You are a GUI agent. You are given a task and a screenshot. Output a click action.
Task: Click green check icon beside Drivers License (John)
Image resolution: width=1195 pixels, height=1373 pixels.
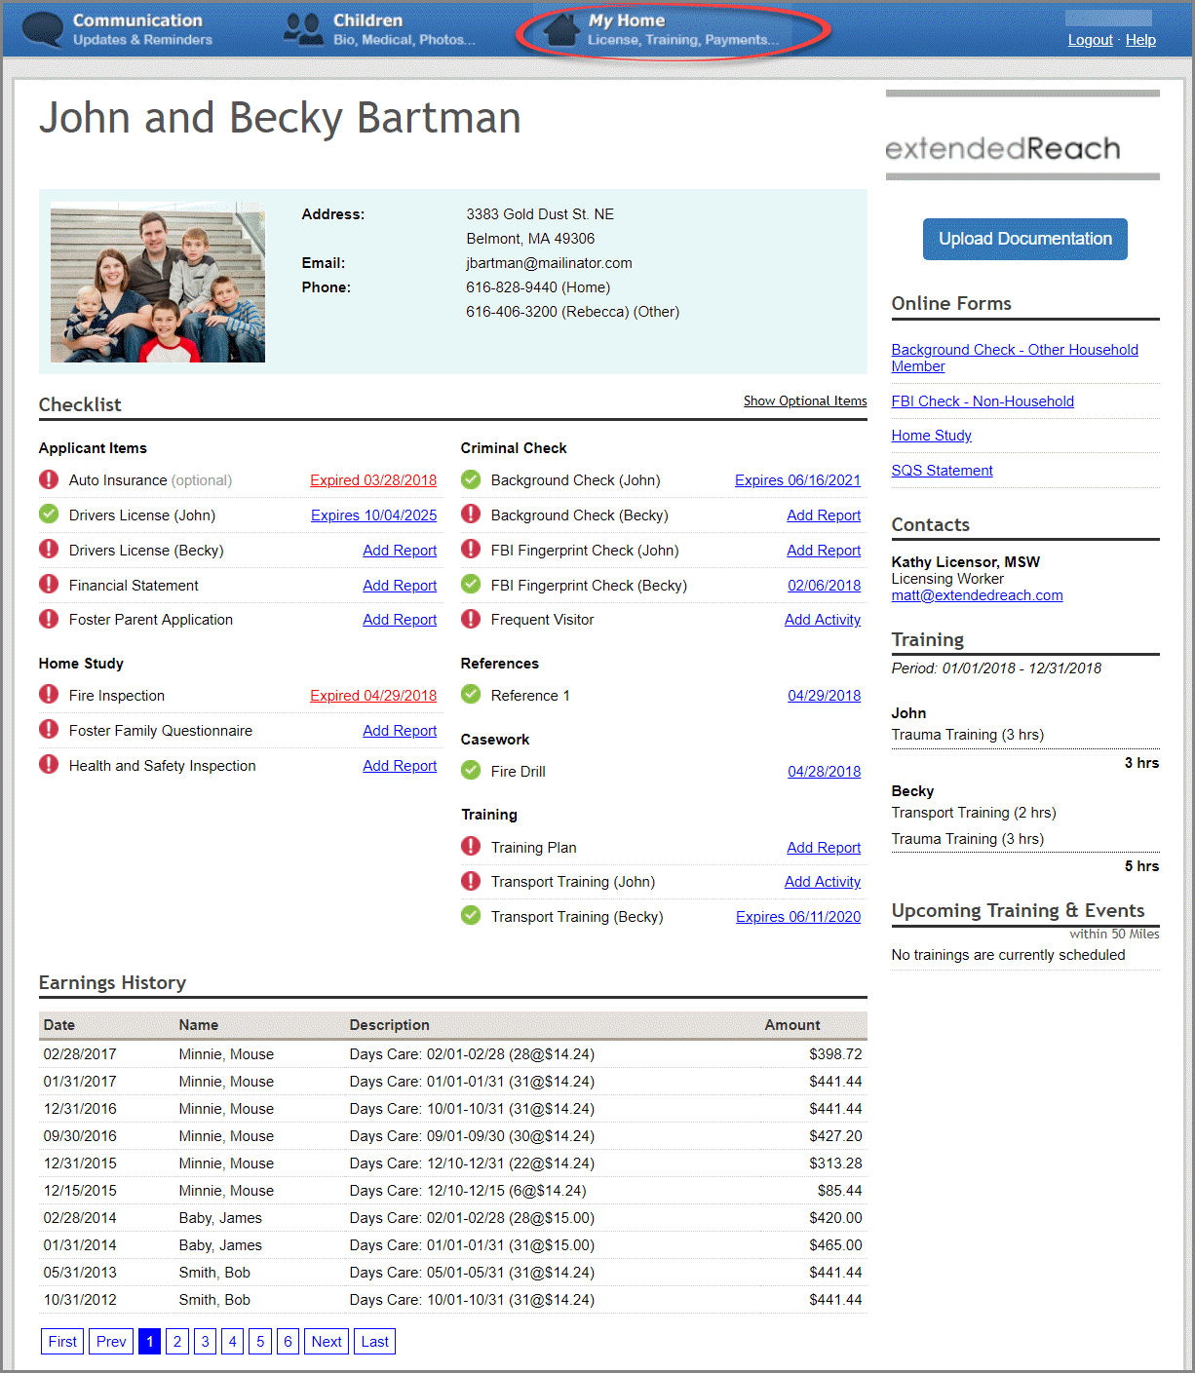[x=49, y=514]
